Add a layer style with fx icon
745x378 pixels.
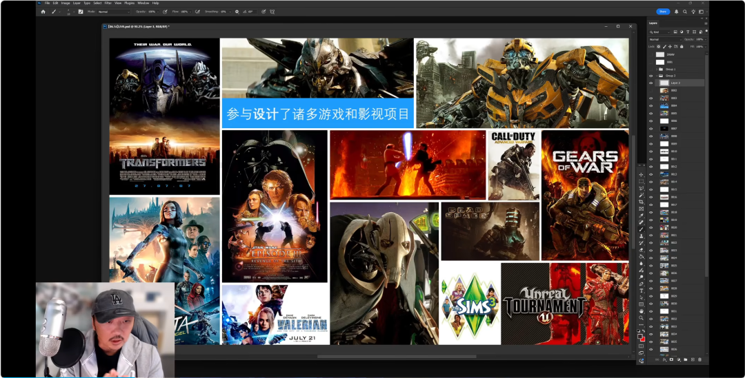[664, 359]
